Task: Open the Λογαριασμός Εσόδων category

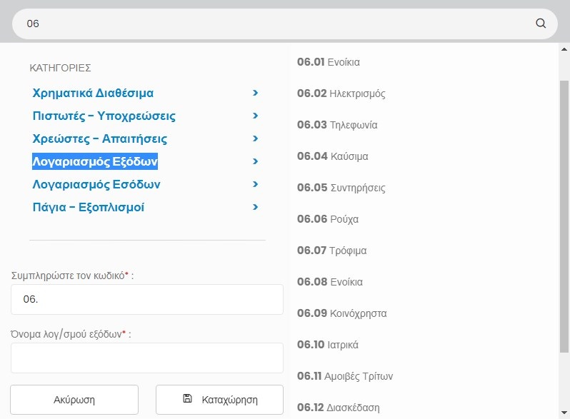Action: 96,185
